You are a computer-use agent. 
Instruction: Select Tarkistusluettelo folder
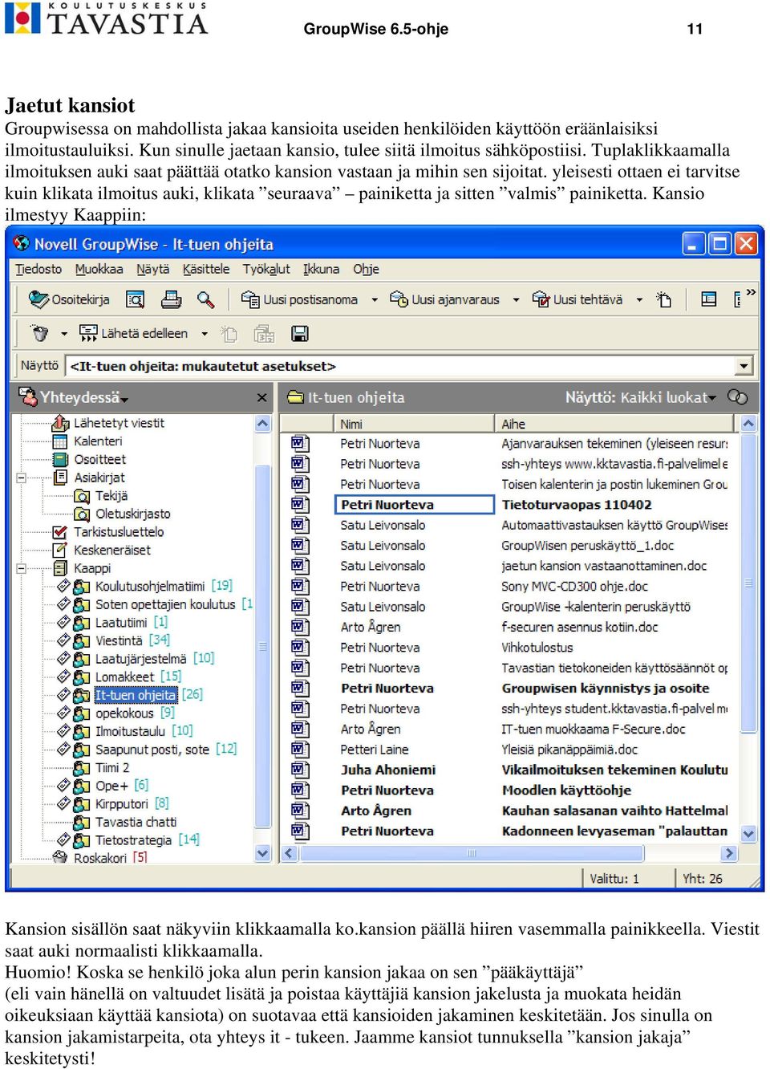tap(119, 531)
